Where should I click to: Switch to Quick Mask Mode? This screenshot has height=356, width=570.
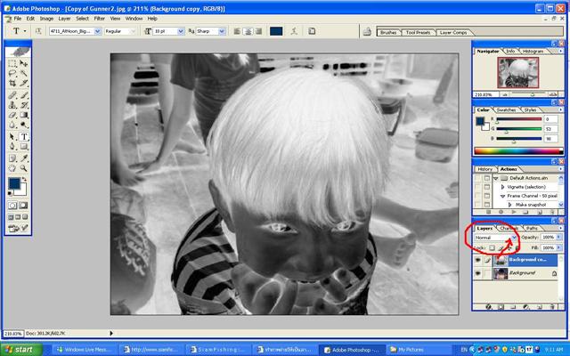point(24,206)
